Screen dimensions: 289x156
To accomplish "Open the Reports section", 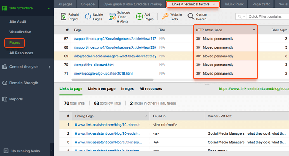I will click(16, 99).
